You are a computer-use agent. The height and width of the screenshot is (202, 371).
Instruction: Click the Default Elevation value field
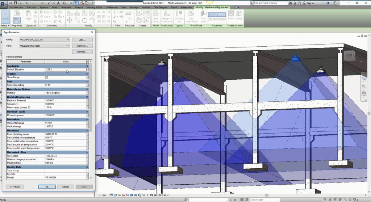[65, 70]
